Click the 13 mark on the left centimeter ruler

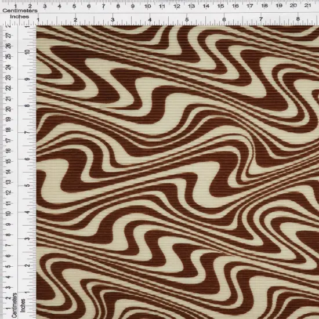[x=8, y=182]
